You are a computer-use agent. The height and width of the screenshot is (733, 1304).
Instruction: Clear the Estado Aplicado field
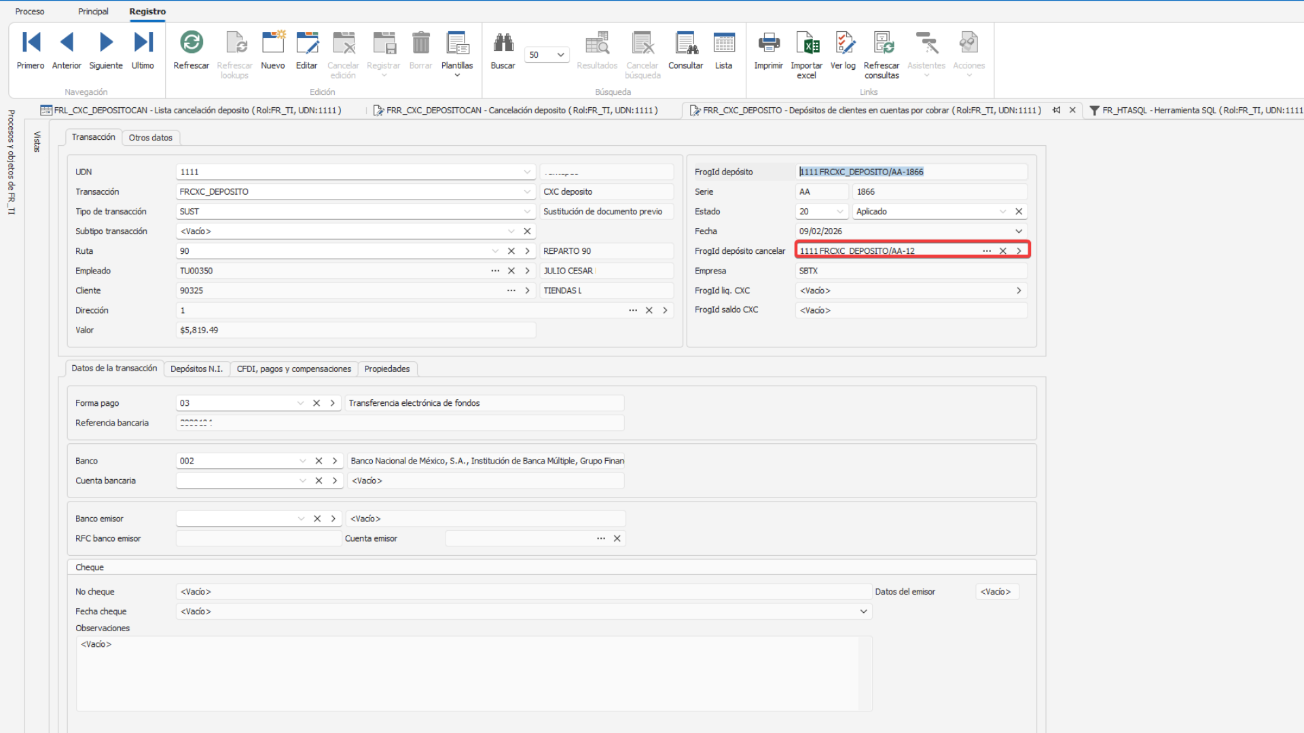1018,212
